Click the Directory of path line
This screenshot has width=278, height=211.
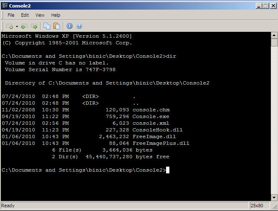pyautogui.click(x=107, y=83)
